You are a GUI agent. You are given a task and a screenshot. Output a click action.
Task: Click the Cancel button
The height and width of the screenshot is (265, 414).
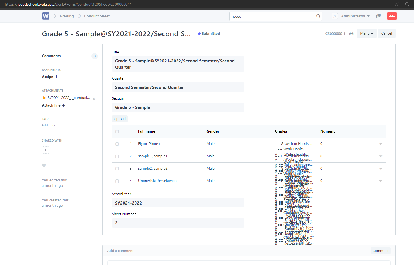pyautogui.click(x=386, y=33)
